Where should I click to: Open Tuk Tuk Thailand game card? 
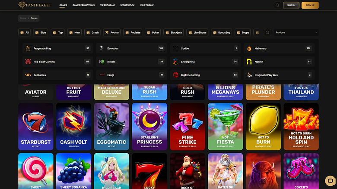(x=301, y=92)
